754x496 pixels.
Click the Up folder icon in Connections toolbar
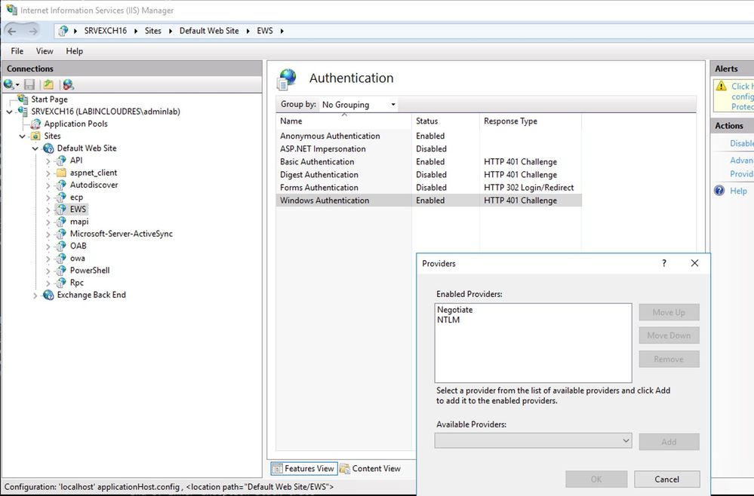[x=48, y=84]
